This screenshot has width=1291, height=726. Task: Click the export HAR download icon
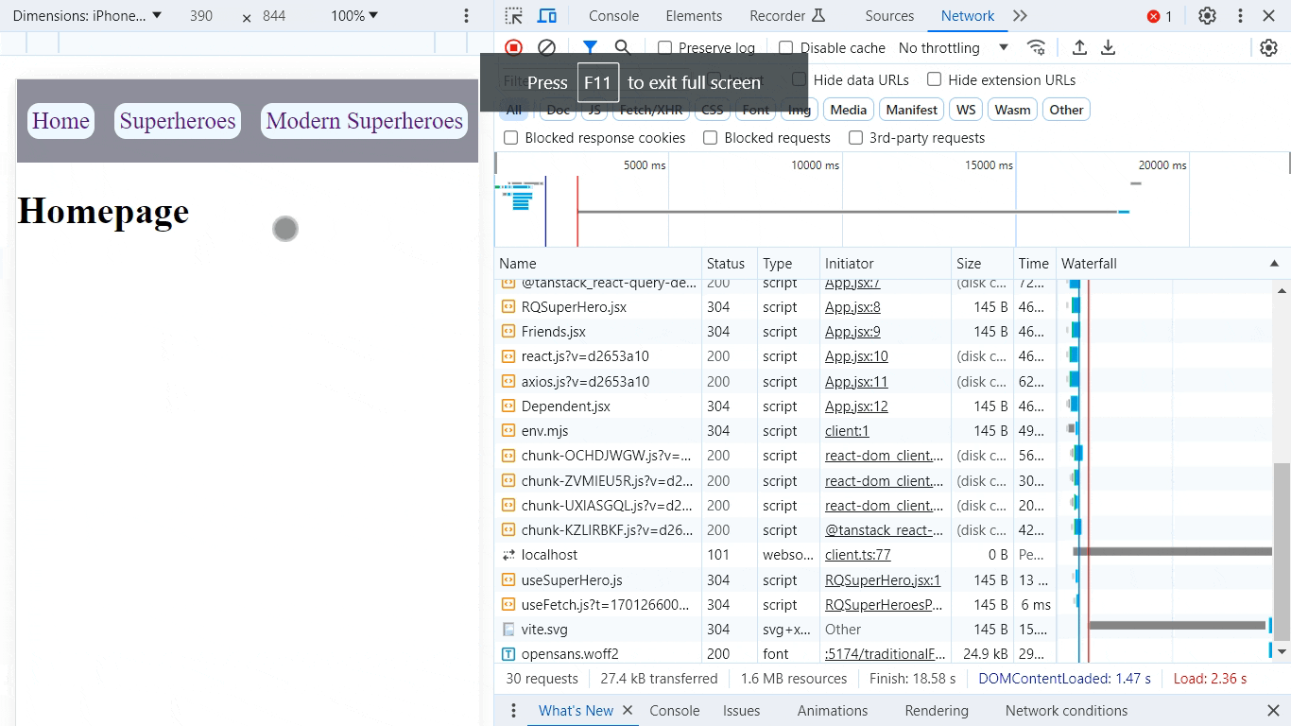coord(1109,47)
